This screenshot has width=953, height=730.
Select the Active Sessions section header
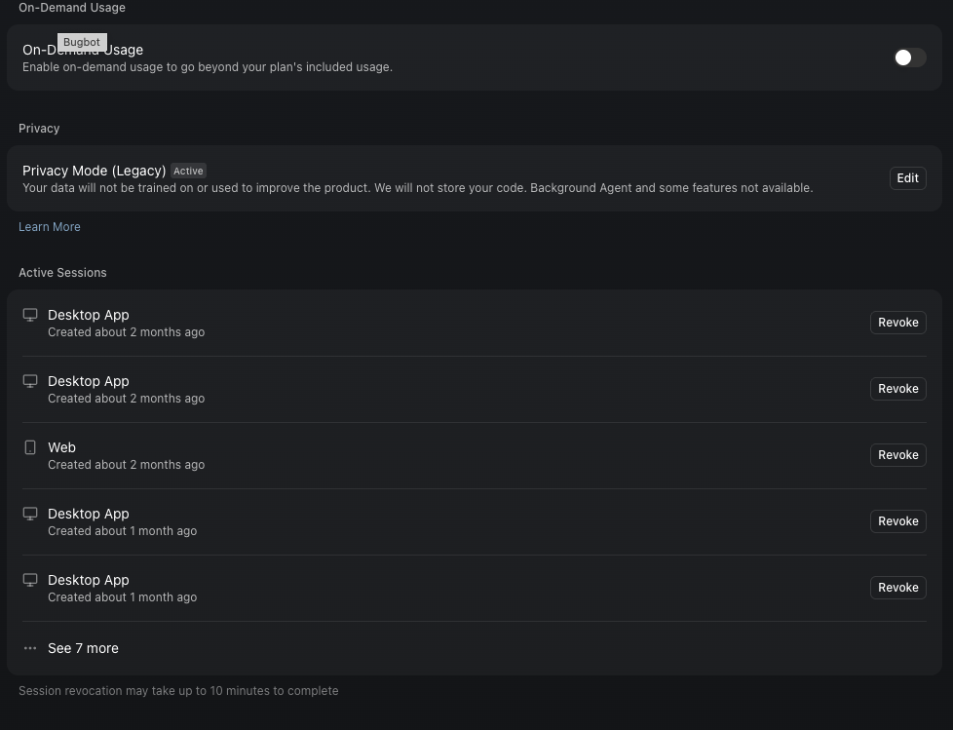coord(62,272)
